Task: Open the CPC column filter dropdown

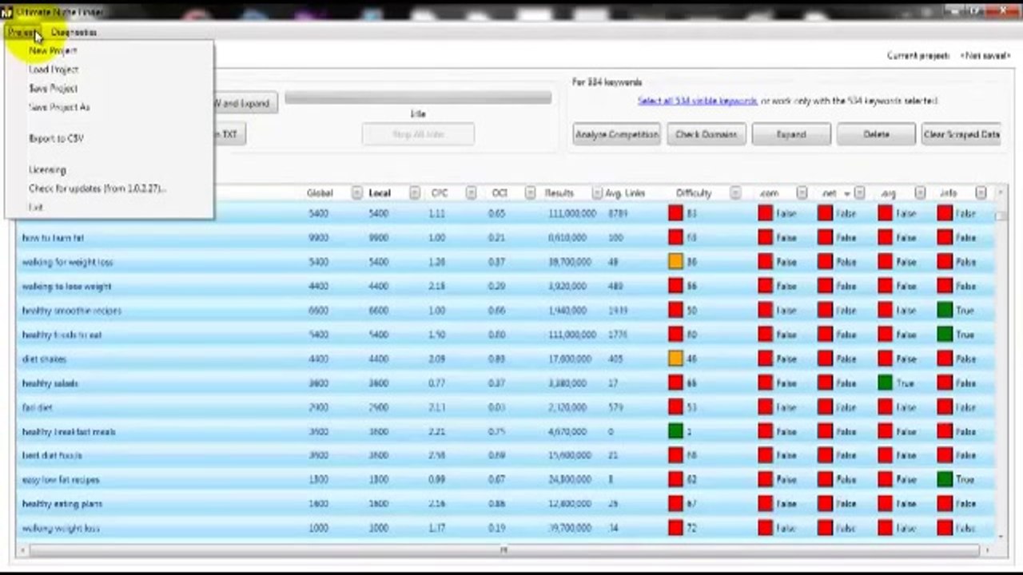Action: [x=472, y=193]
